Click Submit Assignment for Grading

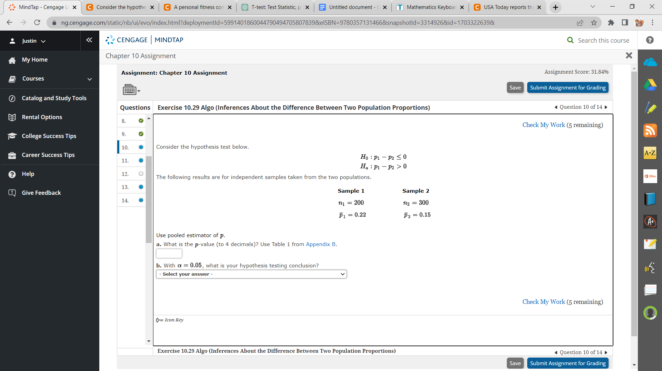coord(568,87)
